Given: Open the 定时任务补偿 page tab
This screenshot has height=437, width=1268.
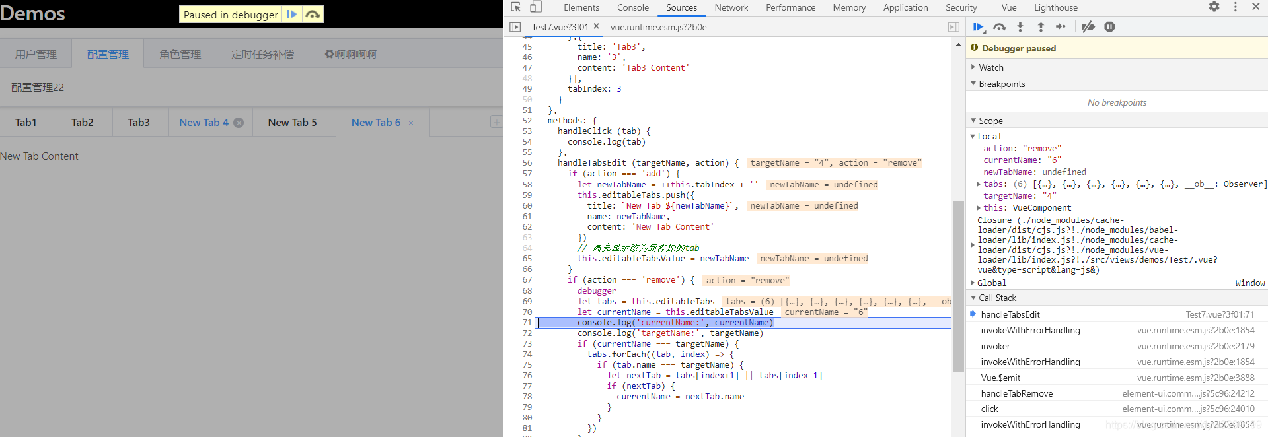Looking at the screenshot, I should [262, 54].
